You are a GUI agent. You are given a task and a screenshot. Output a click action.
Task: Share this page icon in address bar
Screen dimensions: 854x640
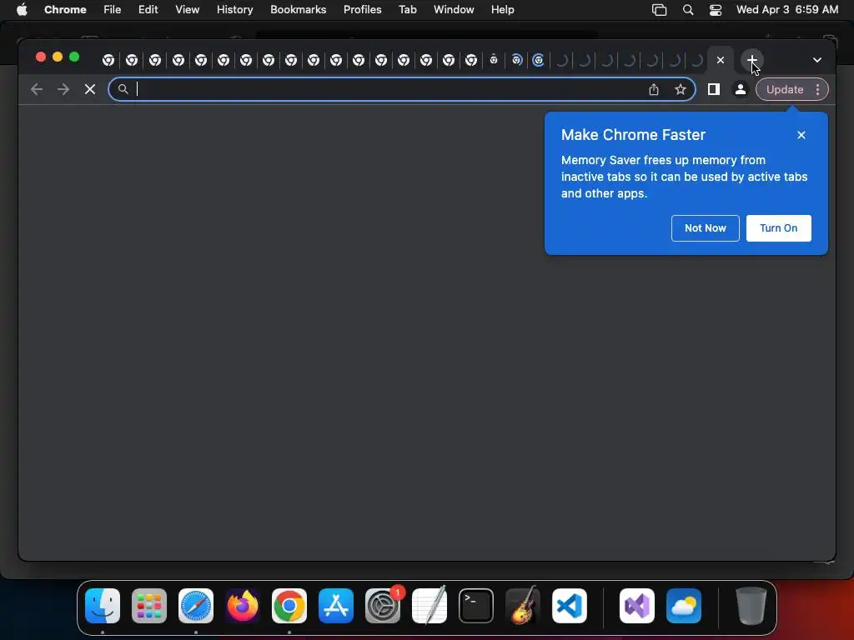[654, 89]
